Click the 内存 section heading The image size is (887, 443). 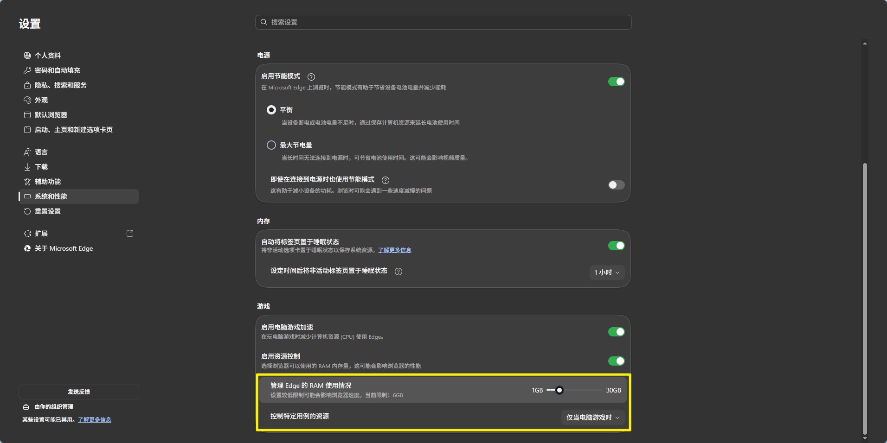pos(264,221)
